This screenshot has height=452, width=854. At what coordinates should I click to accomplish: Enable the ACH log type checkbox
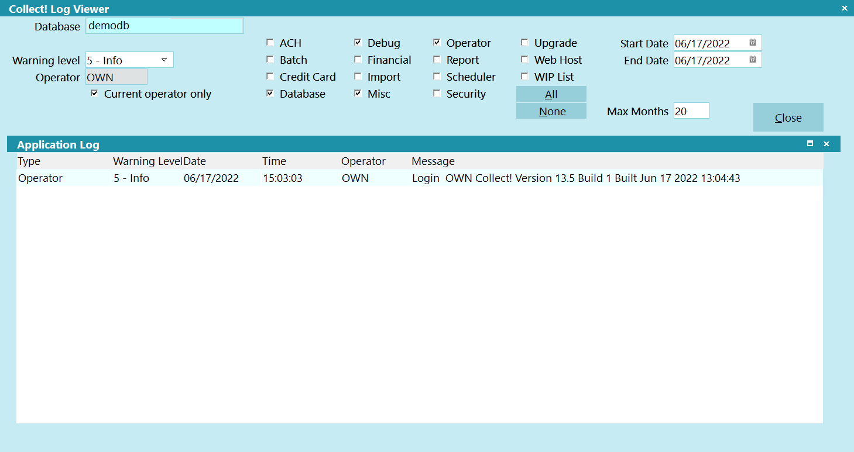pos(270,43)
